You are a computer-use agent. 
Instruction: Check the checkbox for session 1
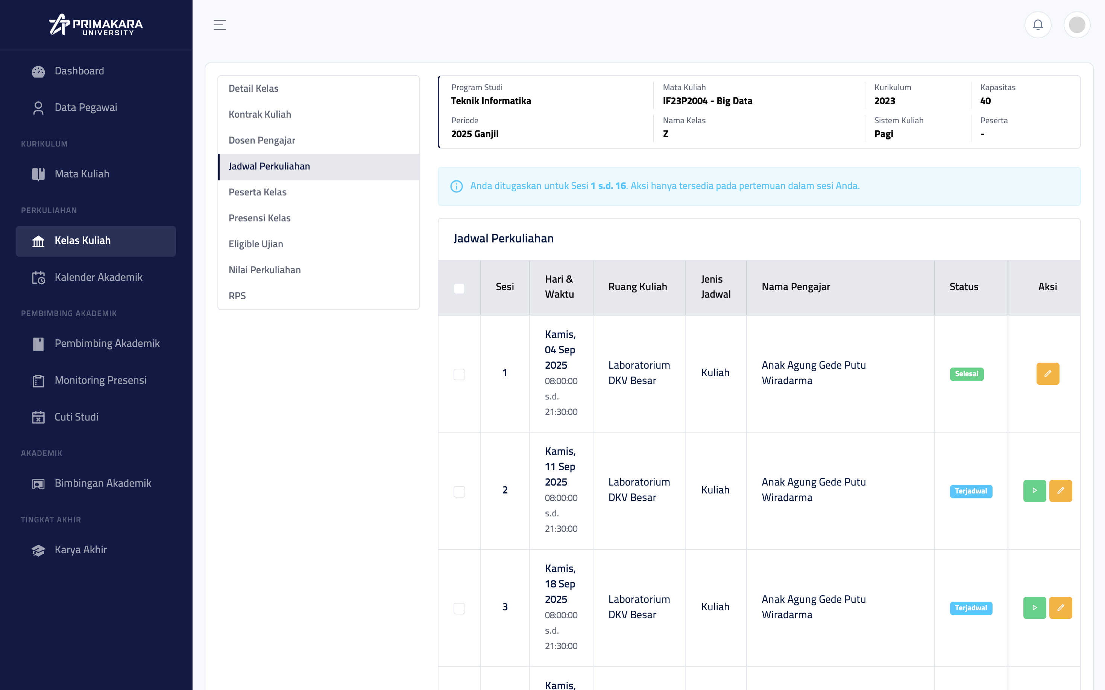459,374
